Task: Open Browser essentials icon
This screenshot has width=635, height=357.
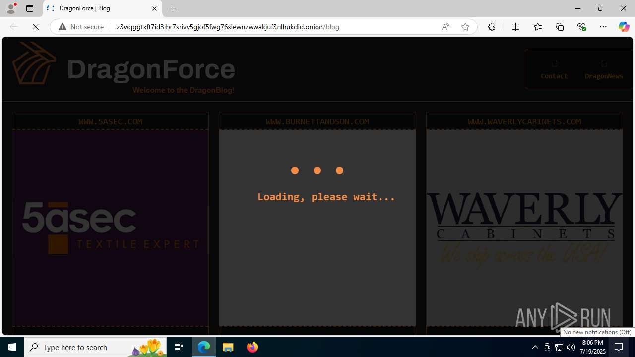Action: point(581,27)
